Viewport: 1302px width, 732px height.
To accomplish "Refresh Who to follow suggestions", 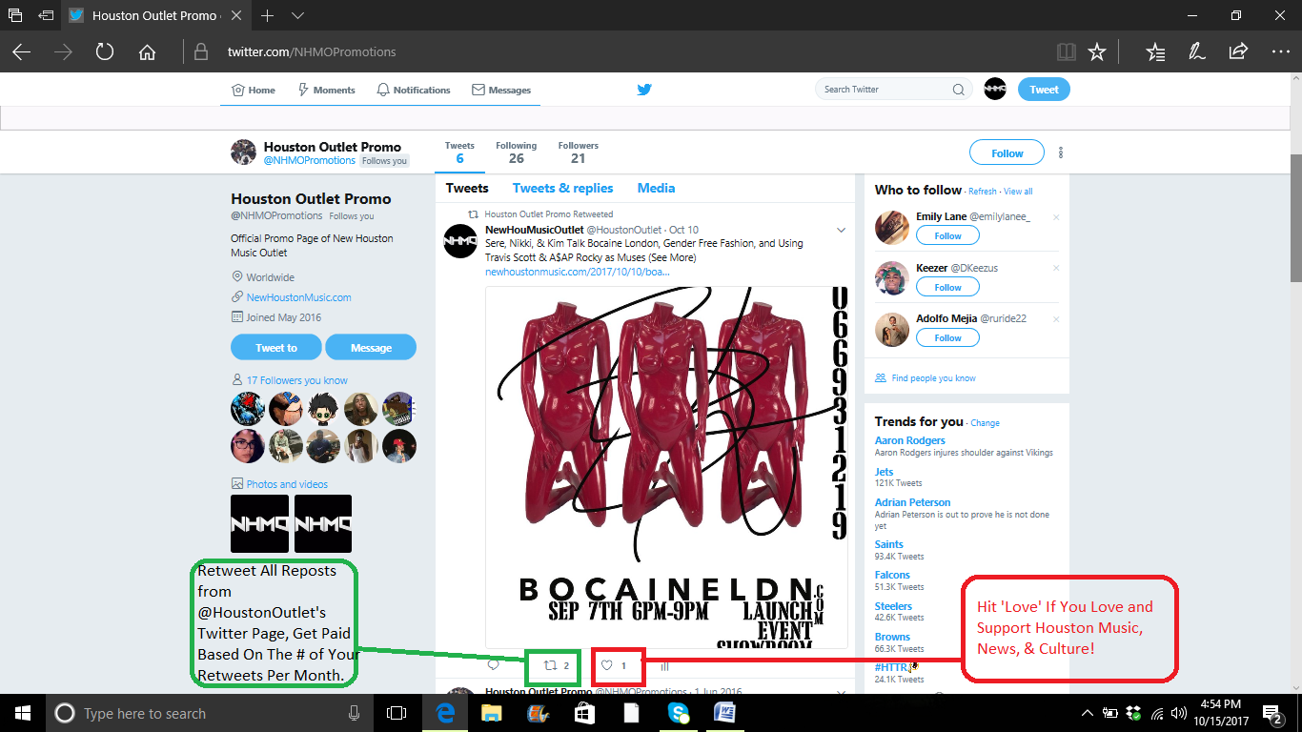I will [x=982, y=192].
